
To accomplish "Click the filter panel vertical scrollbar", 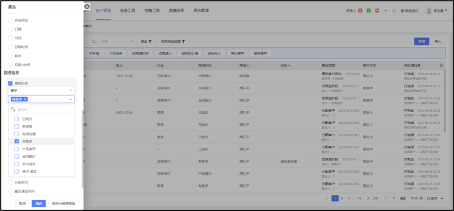I will (83, 149).
